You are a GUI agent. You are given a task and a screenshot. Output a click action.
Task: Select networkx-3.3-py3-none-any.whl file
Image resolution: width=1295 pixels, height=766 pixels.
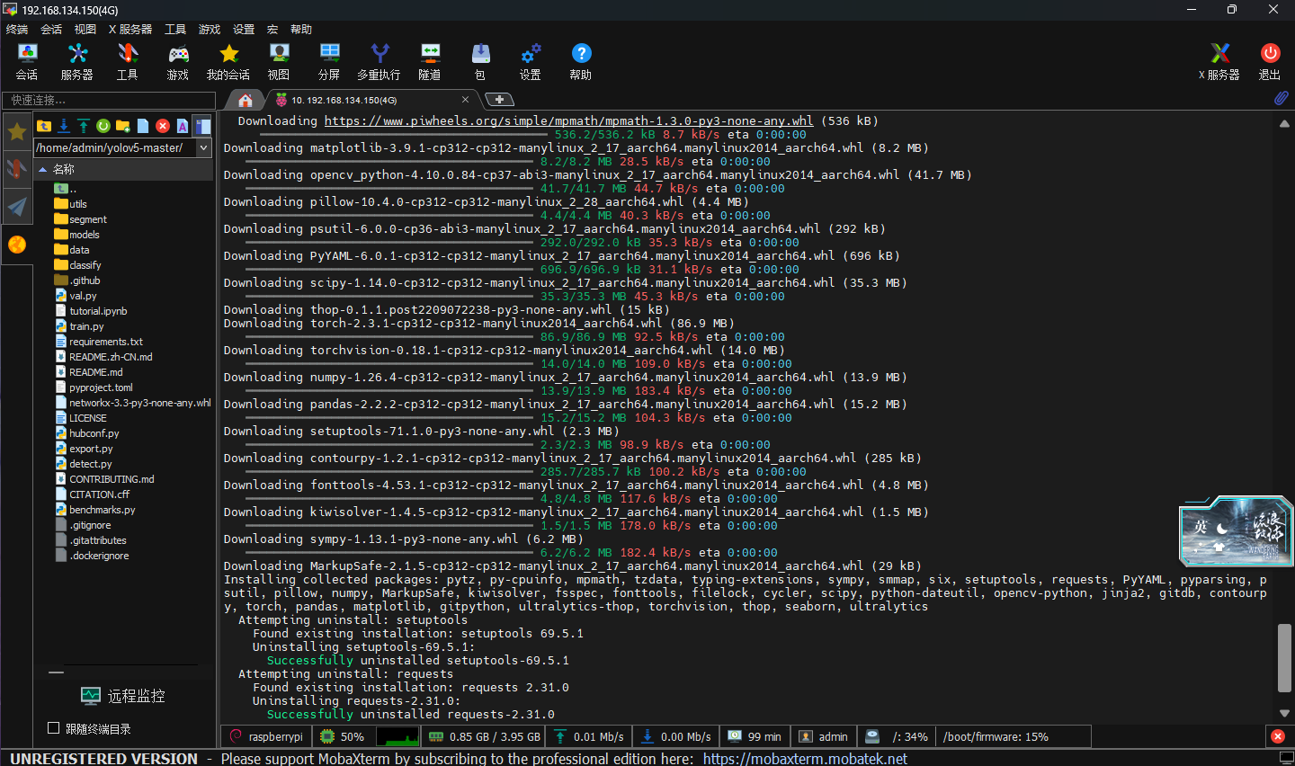[139, 403]
